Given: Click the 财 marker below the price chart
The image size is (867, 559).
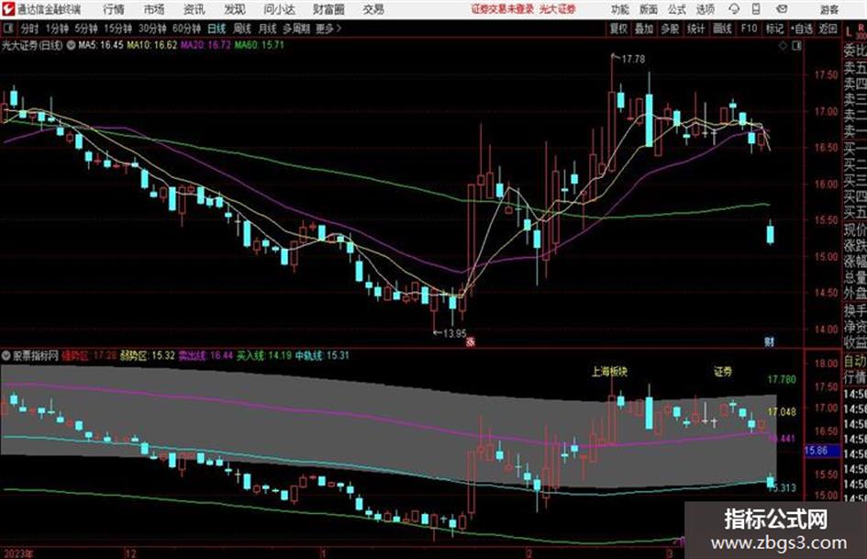Looking at the screenshot, I should click(x=769, y=341).
